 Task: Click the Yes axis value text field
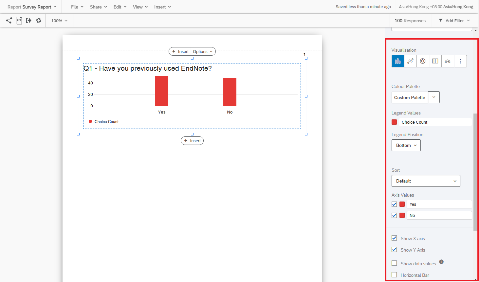[x=439, y=204]
